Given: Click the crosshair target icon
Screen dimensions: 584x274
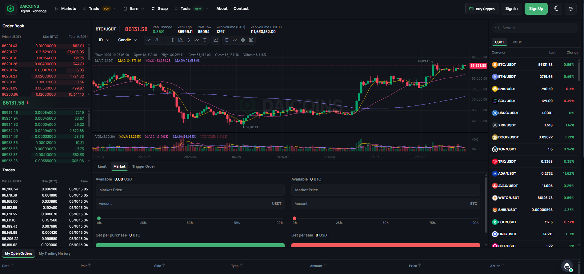Looking at the screenshot, I should (x=243, y=40).
